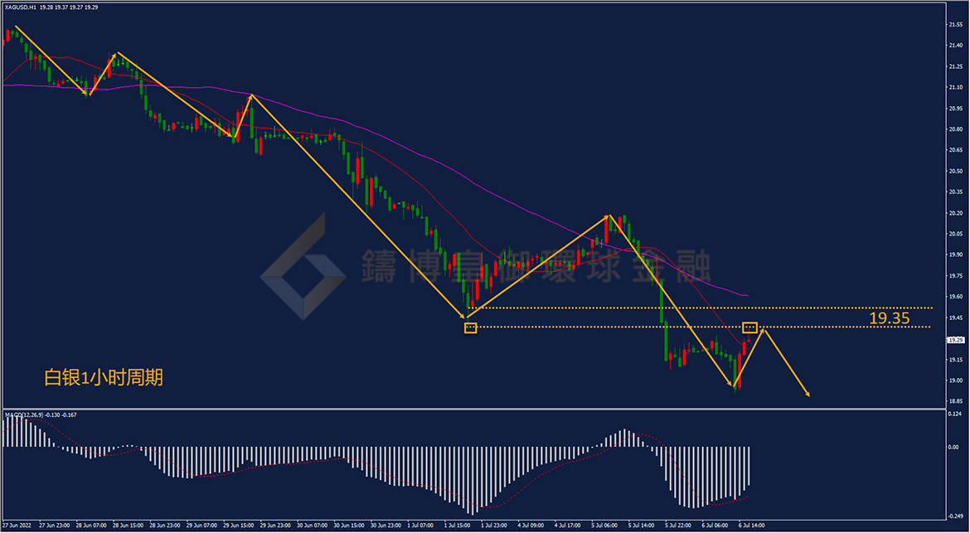
Task: Select the XAGUSD,H1 chart title text
Action: point(20,7)
